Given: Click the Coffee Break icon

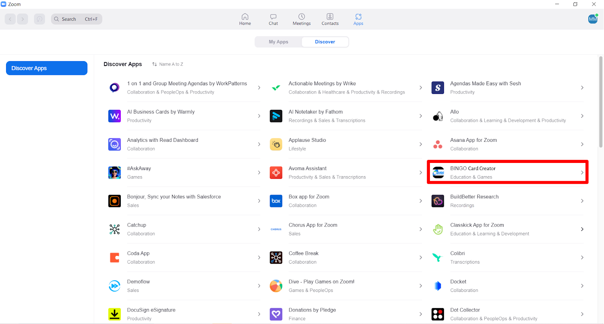Looking at the screenshot, I should pyautogui.click(x=276, y=258).
